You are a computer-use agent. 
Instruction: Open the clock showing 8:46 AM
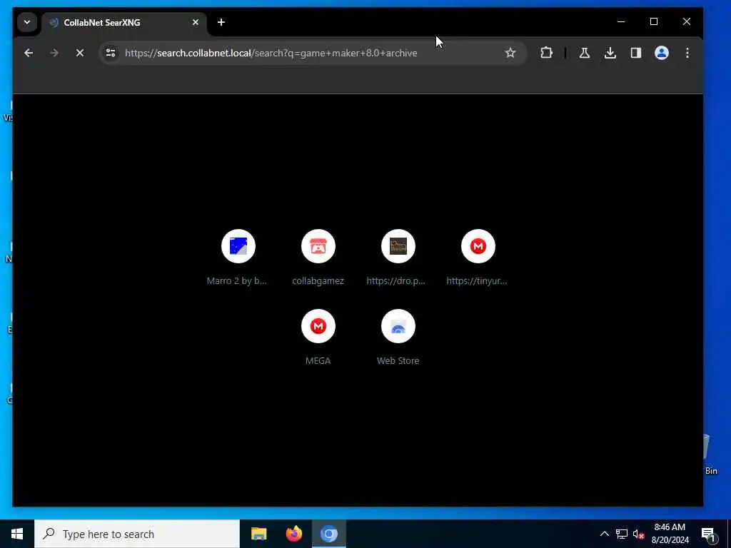tap(670, 534)
